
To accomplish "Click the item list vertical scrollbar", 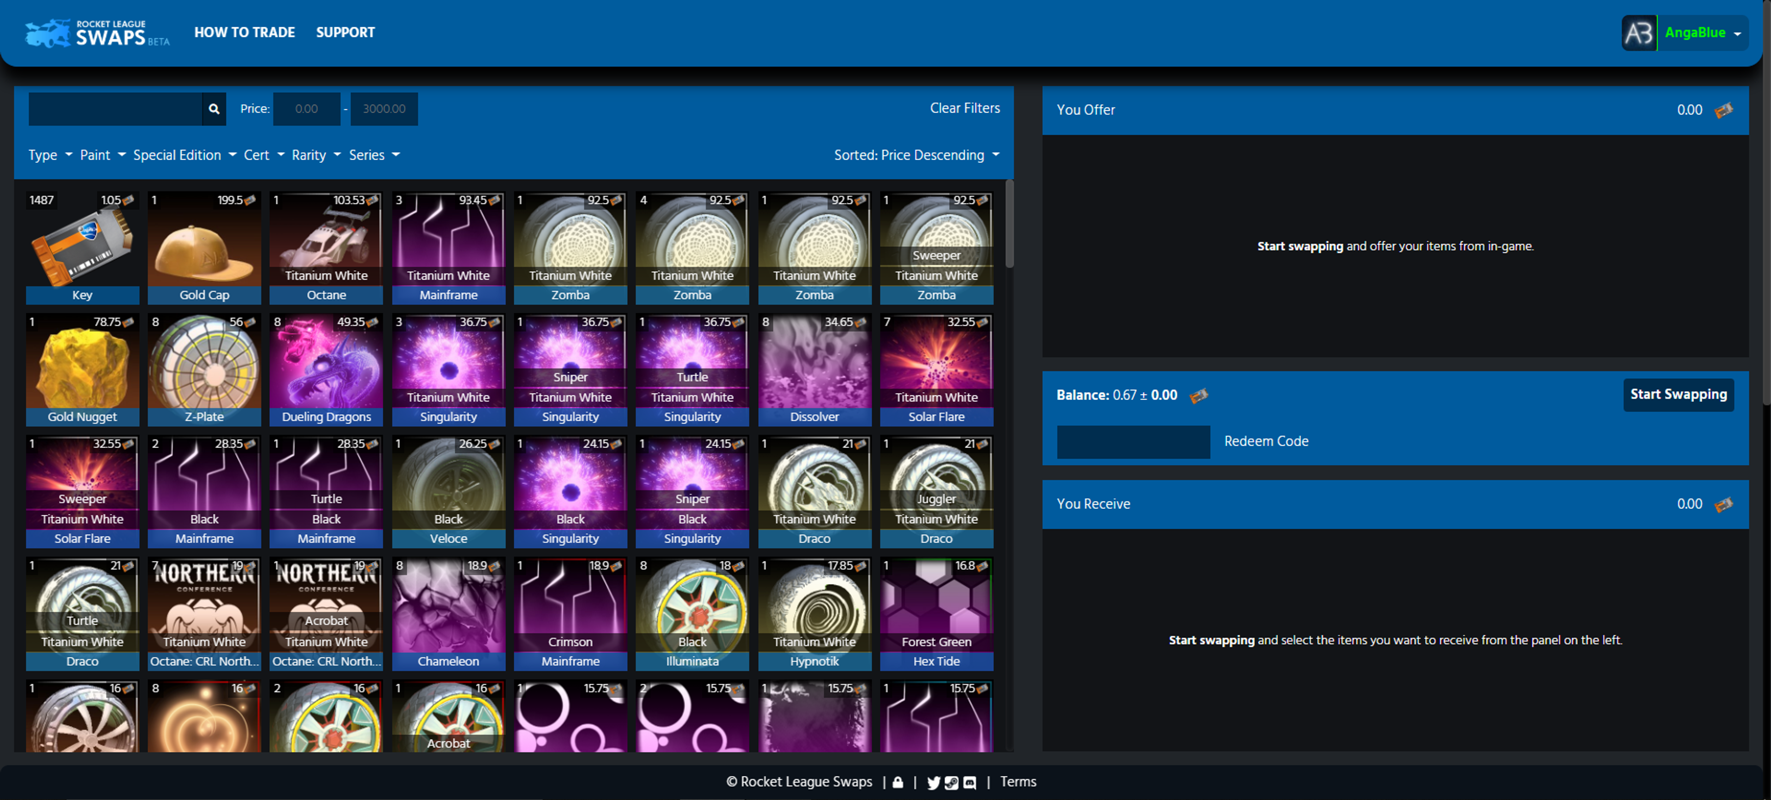I will [1009, 224].
